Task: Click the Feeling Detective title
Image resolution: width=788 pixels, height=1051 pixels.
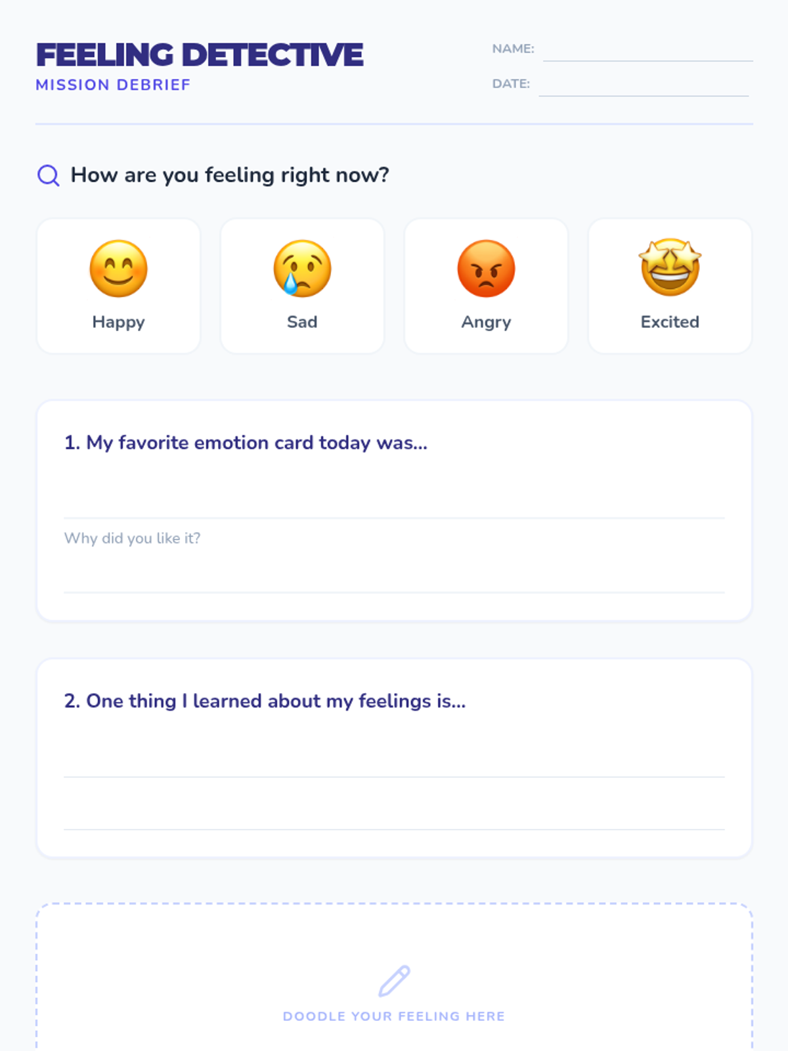Action: point(200,55)
